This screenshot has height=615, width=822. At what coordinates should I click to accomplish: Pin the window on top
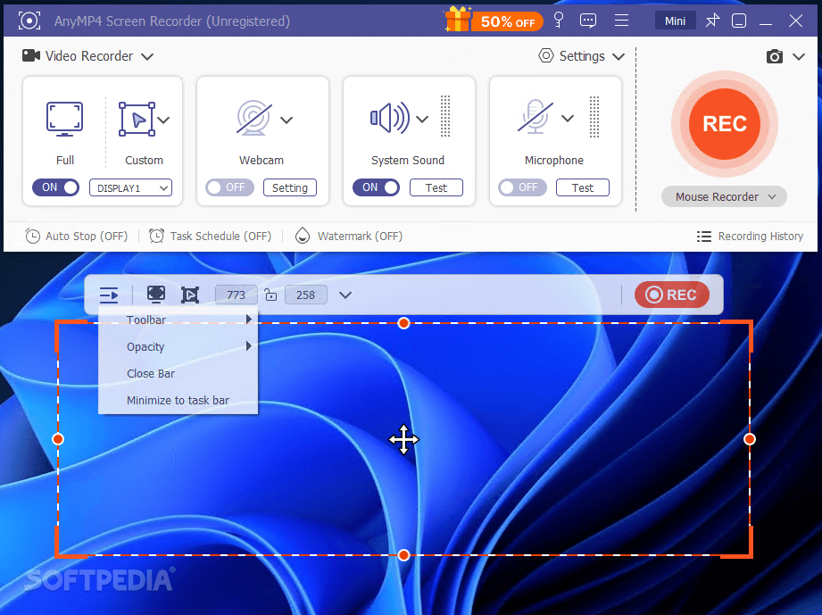click(x=712, y=21)
